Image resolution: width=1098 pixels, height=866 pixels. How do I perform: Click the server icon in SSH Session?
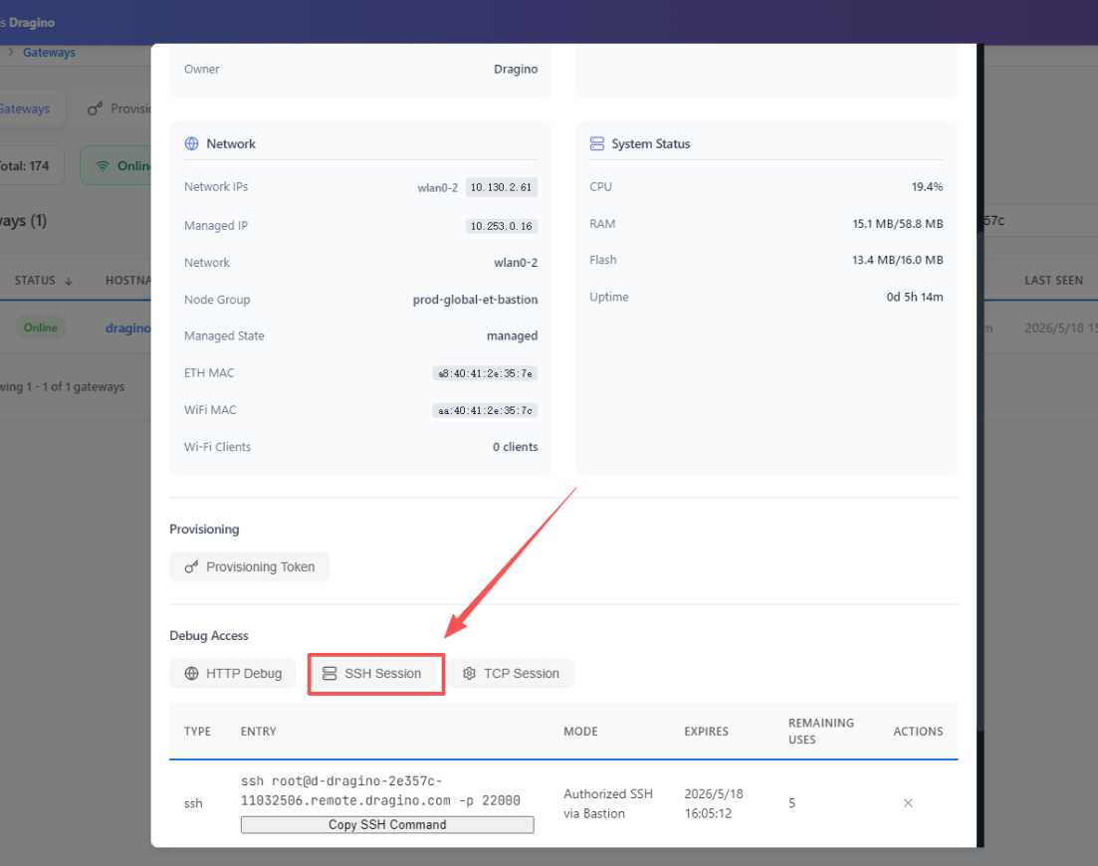pyautogui.click(x=329, y=674)
